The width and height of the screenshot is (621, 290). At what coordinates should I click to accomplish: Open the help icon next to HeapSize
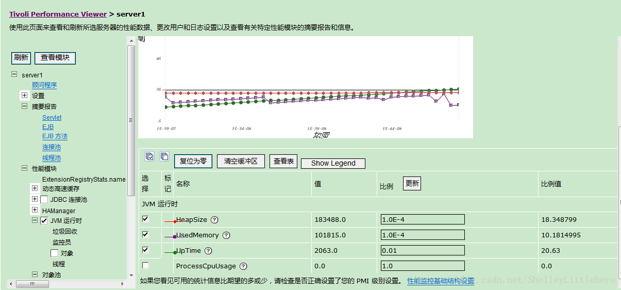click(214, 220)
